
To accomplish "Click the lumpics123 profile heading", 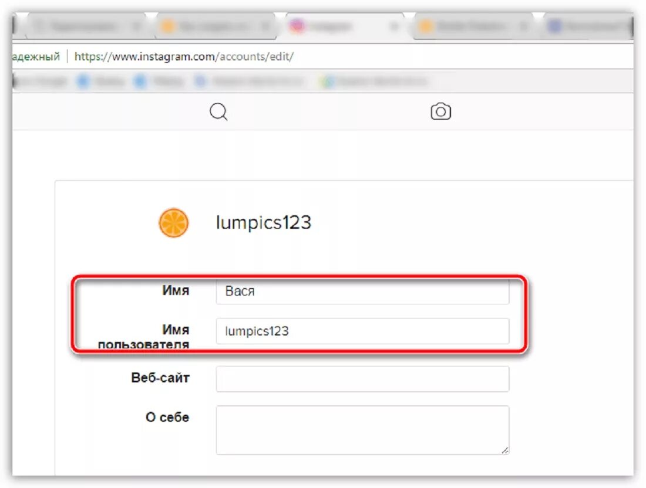I will [x=264, y=223].
